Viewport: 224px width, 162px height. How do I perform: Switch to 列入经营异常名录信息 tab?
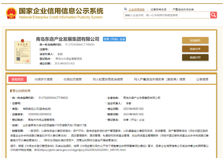108,79
